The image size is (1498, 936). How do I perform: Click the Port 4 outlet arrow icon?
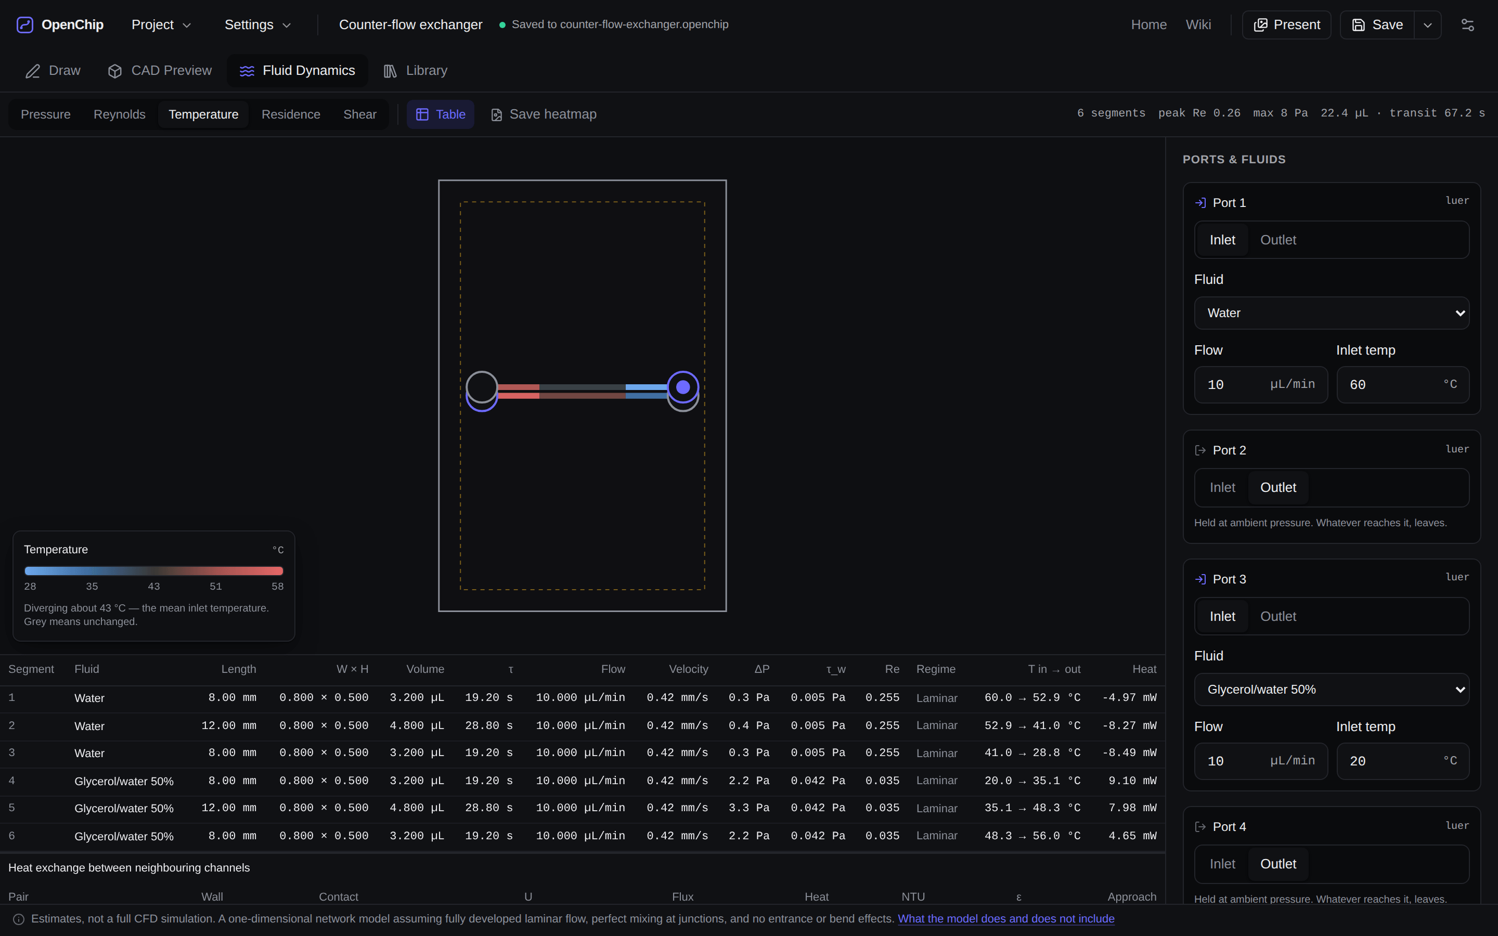pyautogui.click(x=1200, y=827)
